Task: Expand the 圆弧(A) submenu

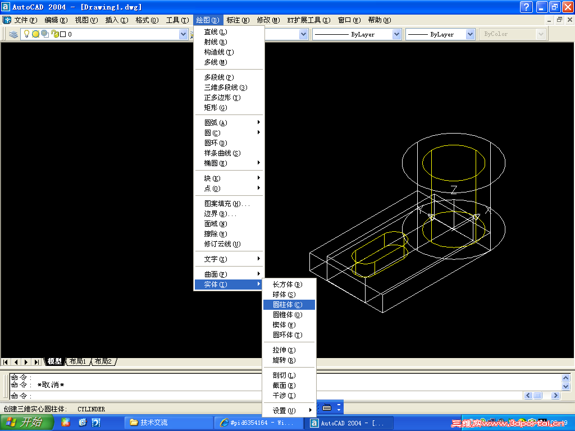Action: tap(229, 123)
